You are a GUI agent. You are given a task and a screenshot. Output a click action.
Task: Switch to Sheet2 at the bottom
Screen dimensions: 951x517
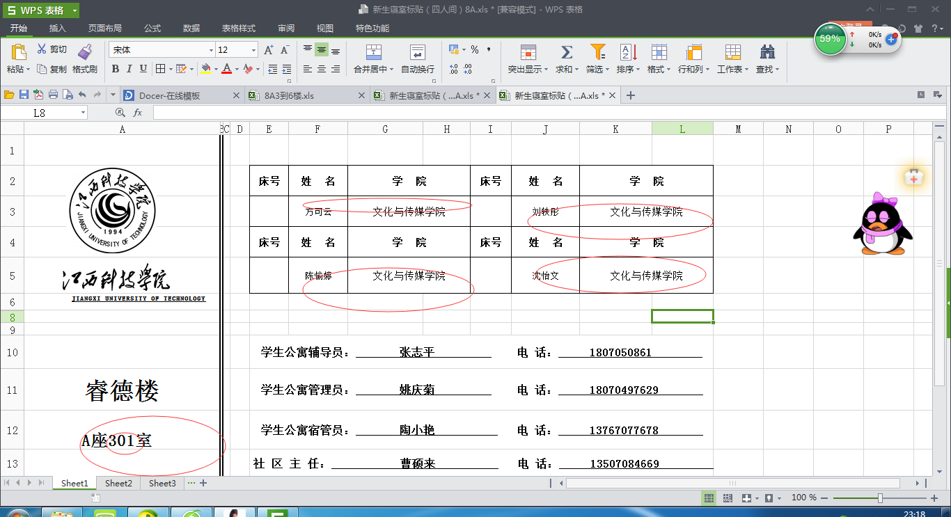117,483
